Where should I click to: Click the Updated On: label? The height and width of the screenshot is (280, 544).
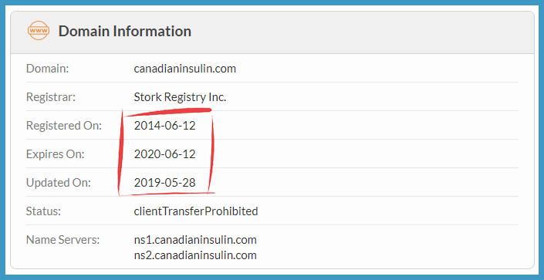click(59, 183)
